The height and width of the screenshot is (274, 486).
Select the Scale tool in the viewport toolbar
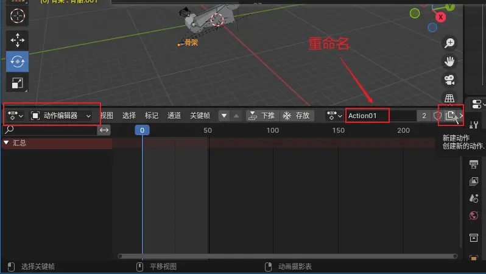click(x=17, y=83)
